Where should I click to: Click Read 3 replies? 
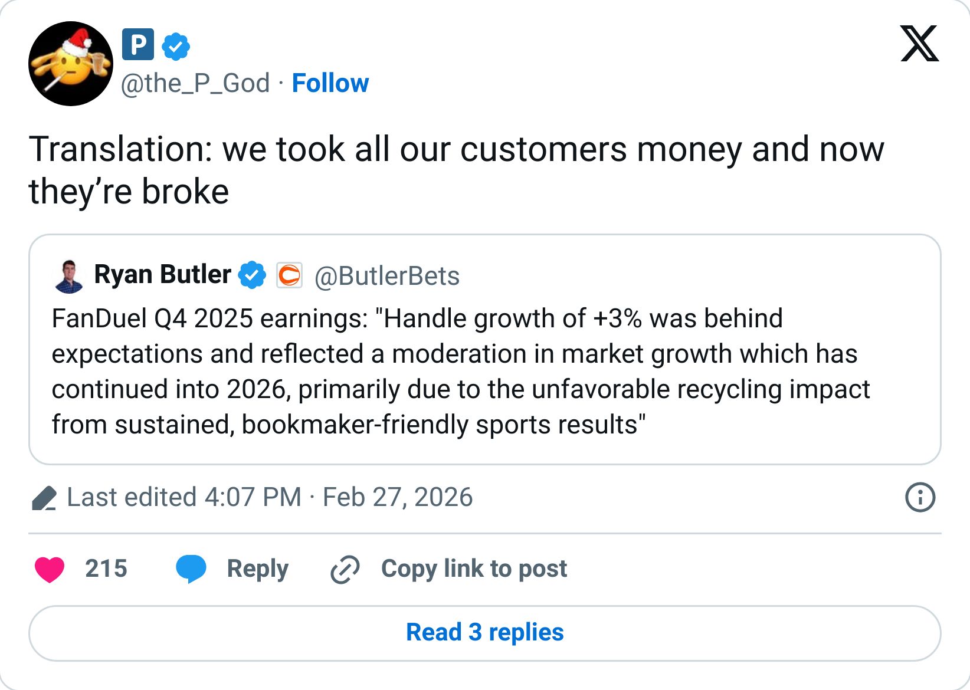click(485, 632)
